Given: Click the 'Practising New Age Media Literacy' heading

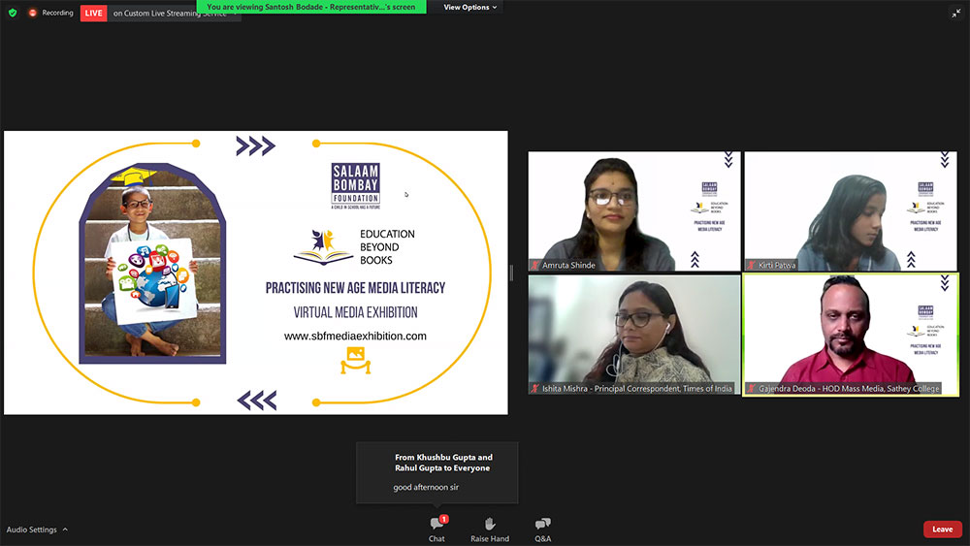Looking at the screenshot, I should [356, 287].
